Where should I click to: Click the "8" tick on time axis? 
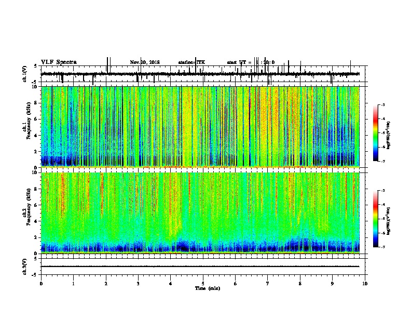click(300, 283)
